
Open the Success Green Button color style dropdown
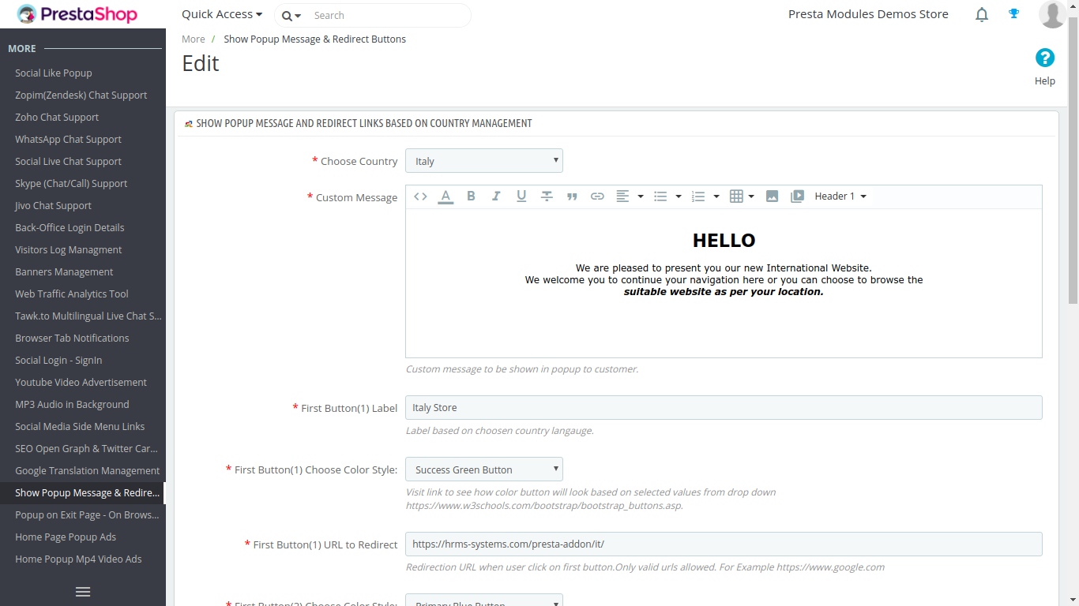[484, 469]
